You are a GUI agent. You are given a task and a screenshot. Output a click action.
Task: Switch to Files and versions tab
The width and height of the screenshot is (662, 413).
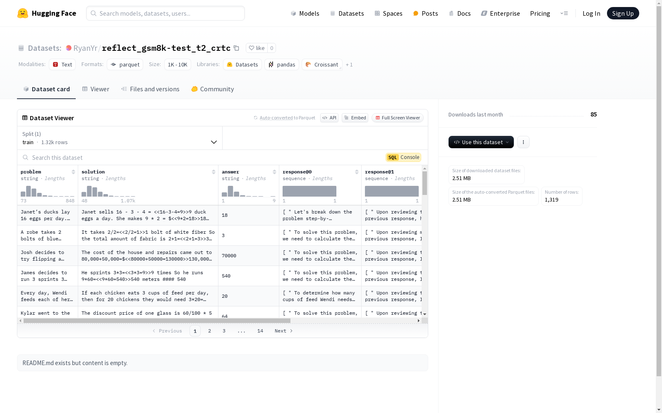click(x=150, y=89)
